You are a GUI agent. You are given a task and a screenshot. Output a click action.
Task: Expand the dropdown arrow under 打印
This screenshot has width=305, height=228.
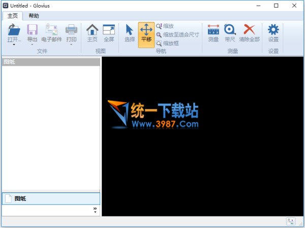tap(71, 45)
